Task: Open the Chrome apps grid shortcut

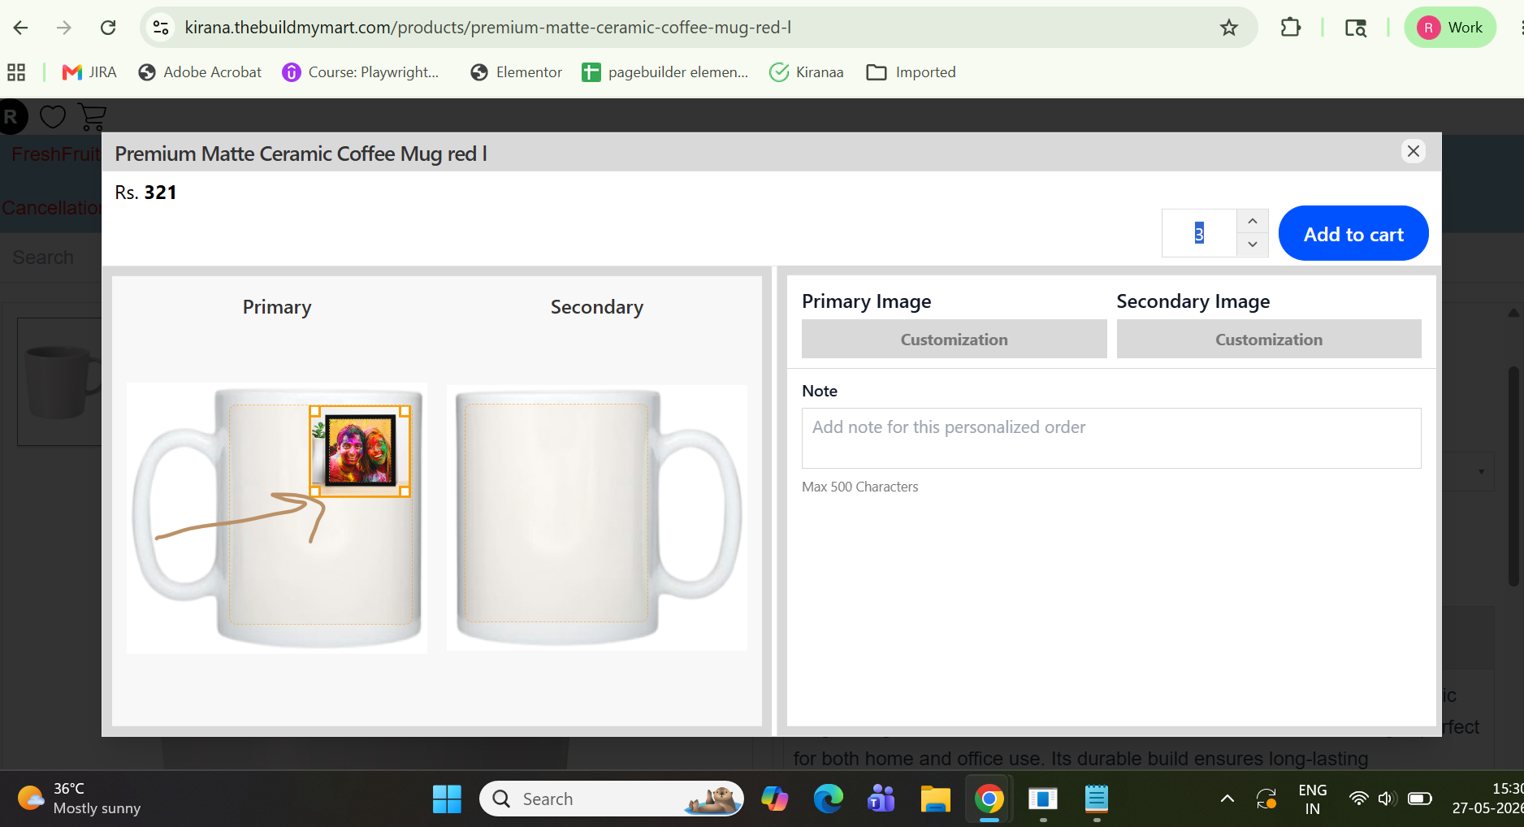Action: point(16,72)
